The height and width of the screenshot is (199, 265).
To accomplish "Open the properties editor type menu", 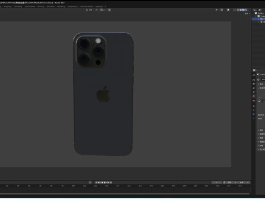I will [255, 70].
